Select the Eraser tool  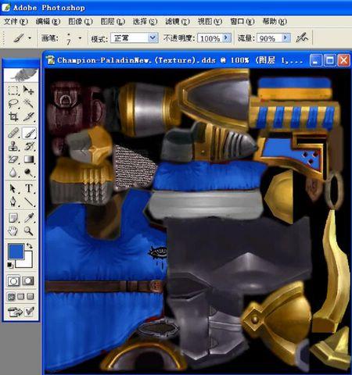pos(13,159)
